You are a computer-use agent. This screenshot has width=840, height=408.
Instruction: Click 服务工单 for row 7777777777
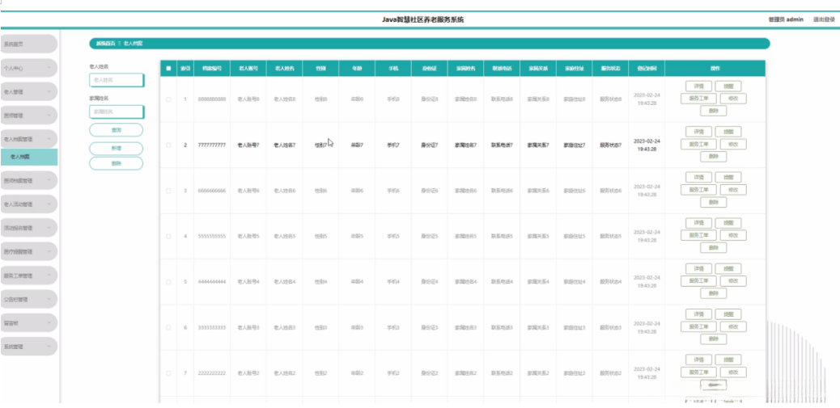pos(698,145)
